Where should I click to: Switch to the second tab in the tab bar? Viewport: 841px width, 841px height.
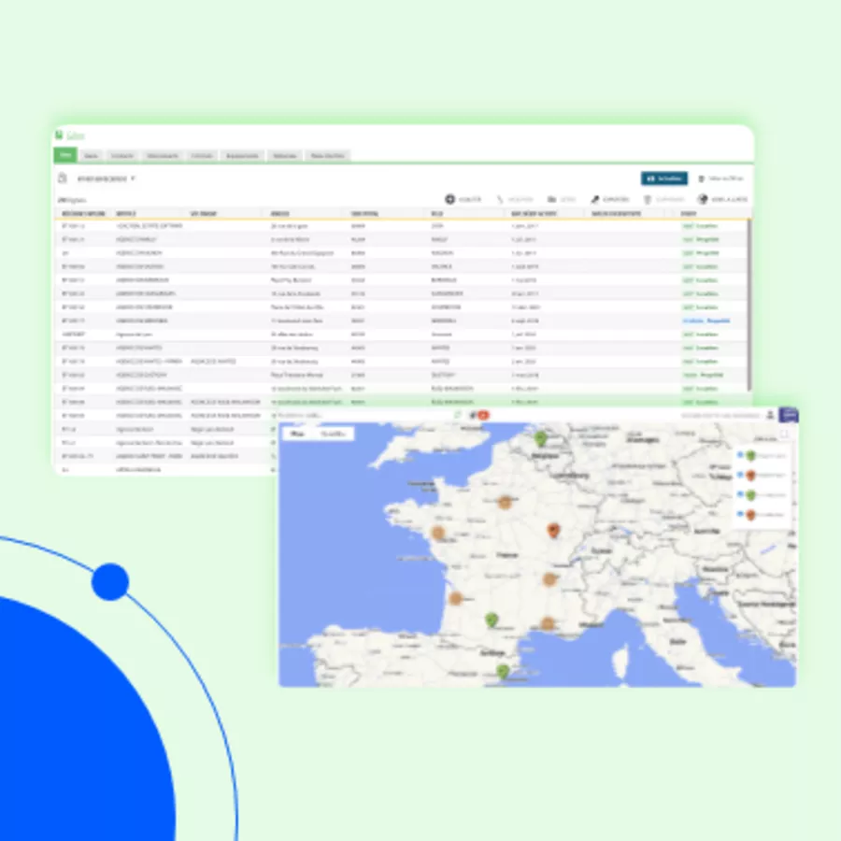tap(92, 155)
